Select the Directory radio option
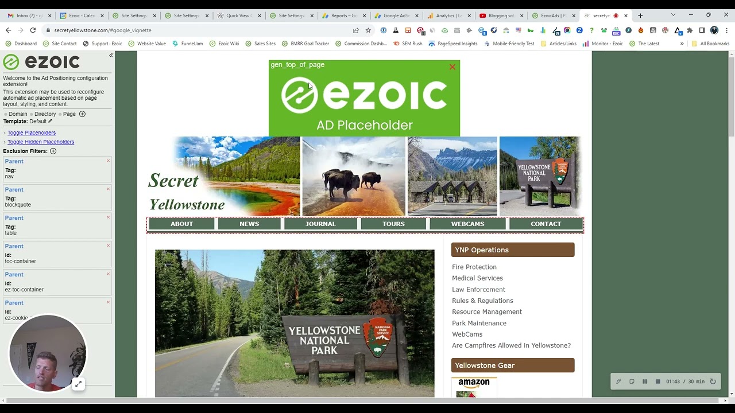Image resolution: width=735 pixels, height=413 pixels. (x=30, y=114)
